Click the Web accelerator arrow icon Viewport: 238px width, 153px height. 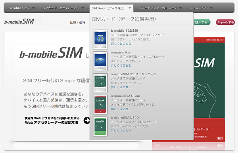tap(86, 120)
